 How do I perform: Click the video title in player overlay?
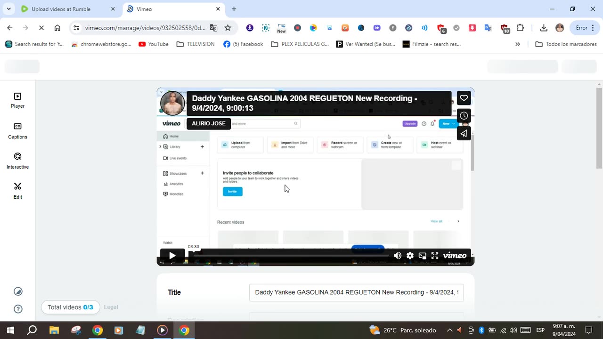pos(304,103)
